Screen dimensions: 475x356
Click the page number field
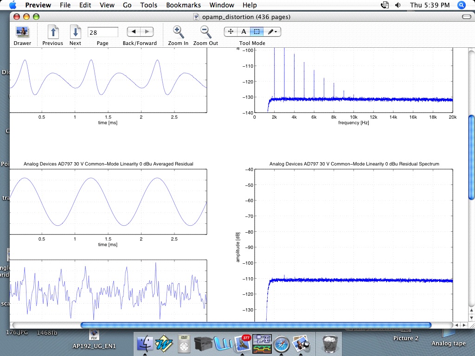(x=103, y=32)
